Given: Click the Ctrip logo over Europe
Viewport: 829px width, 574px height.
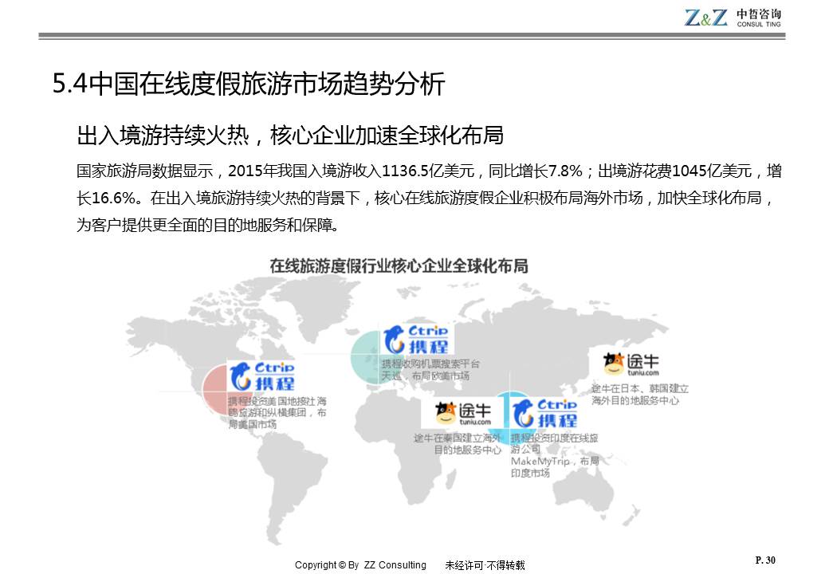Looking at the screenshot, I should click(x=415, y=339).
